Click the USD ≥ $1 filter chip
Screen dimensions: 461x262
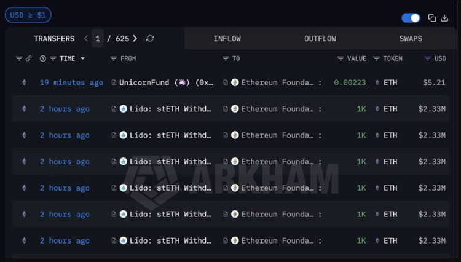click(28, 15)
